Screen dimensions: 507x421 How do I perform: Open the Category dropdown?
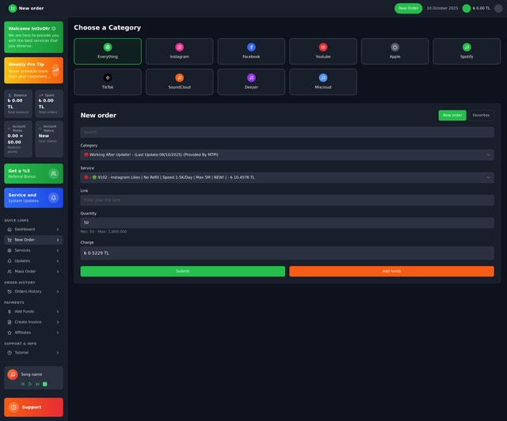click(x=287, y=155)
